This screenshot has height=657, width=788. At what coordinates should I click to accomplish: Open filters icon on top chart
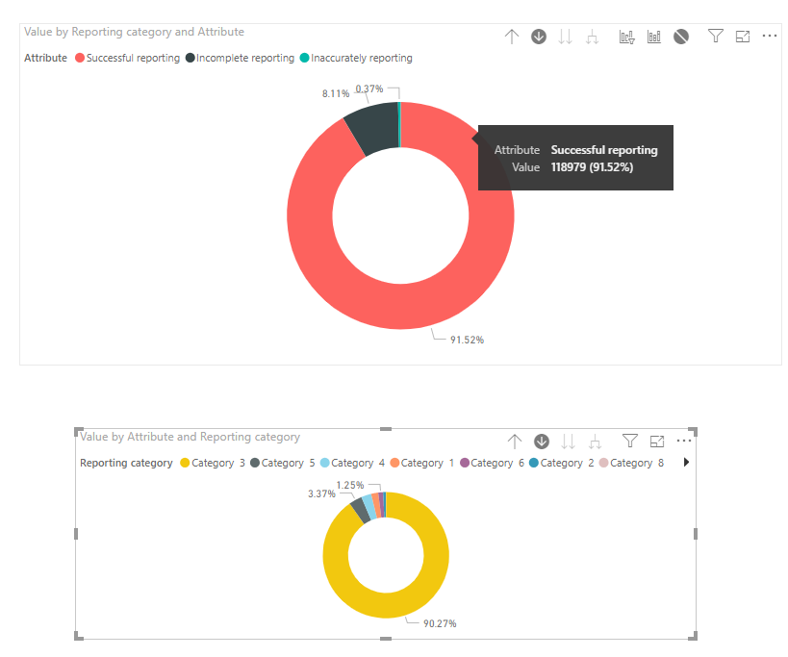pyautogui.click(x=716, y=37)
